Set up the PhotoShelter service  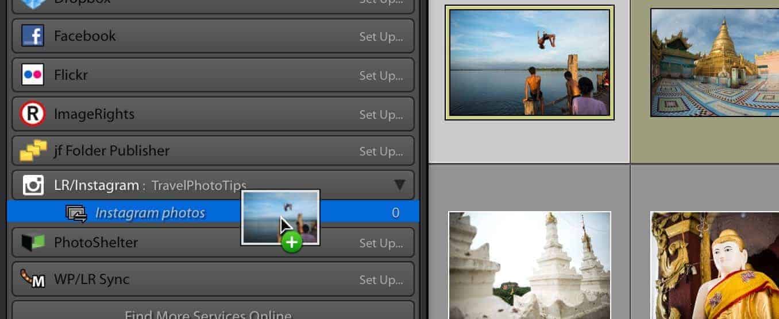(381, 243)
